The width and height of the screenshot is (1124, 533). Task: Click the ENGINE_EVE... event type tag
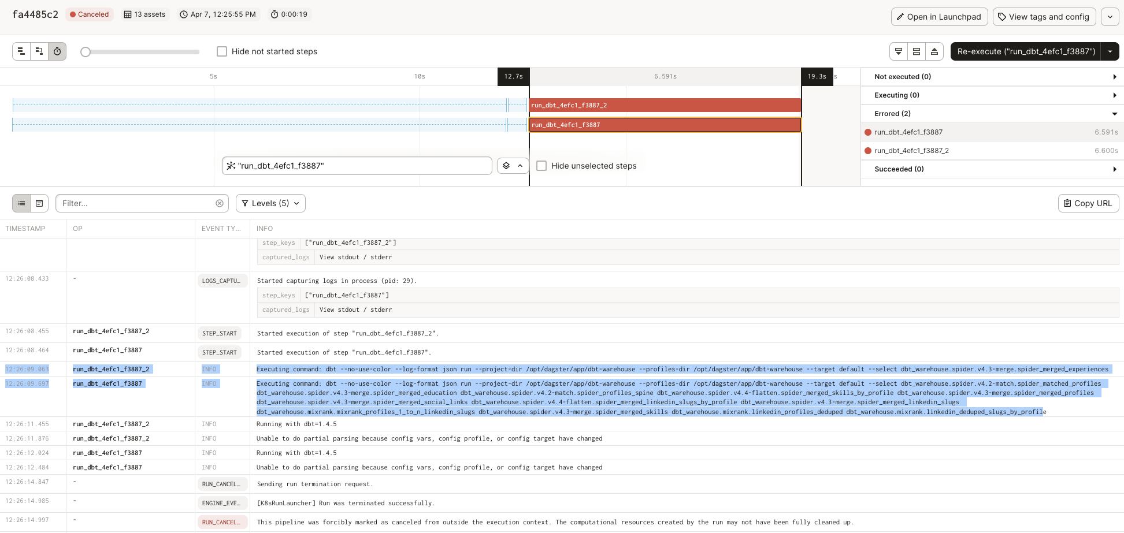point(221,504)
